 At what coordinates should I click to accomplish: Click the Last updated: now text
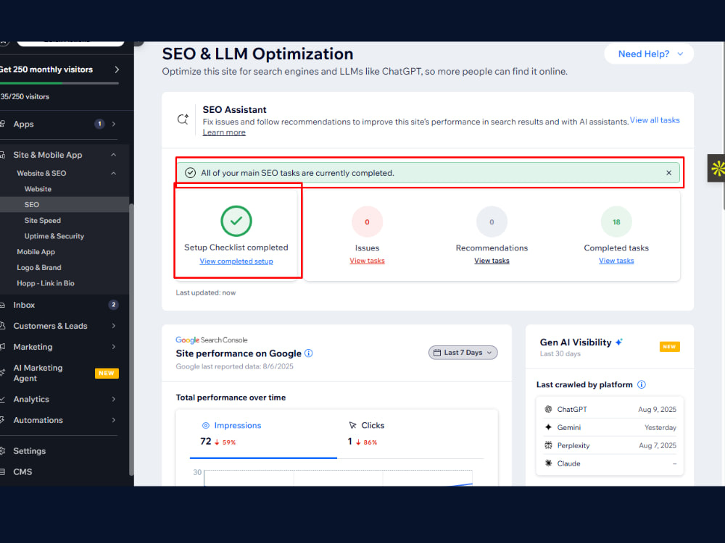coord(206,292)
